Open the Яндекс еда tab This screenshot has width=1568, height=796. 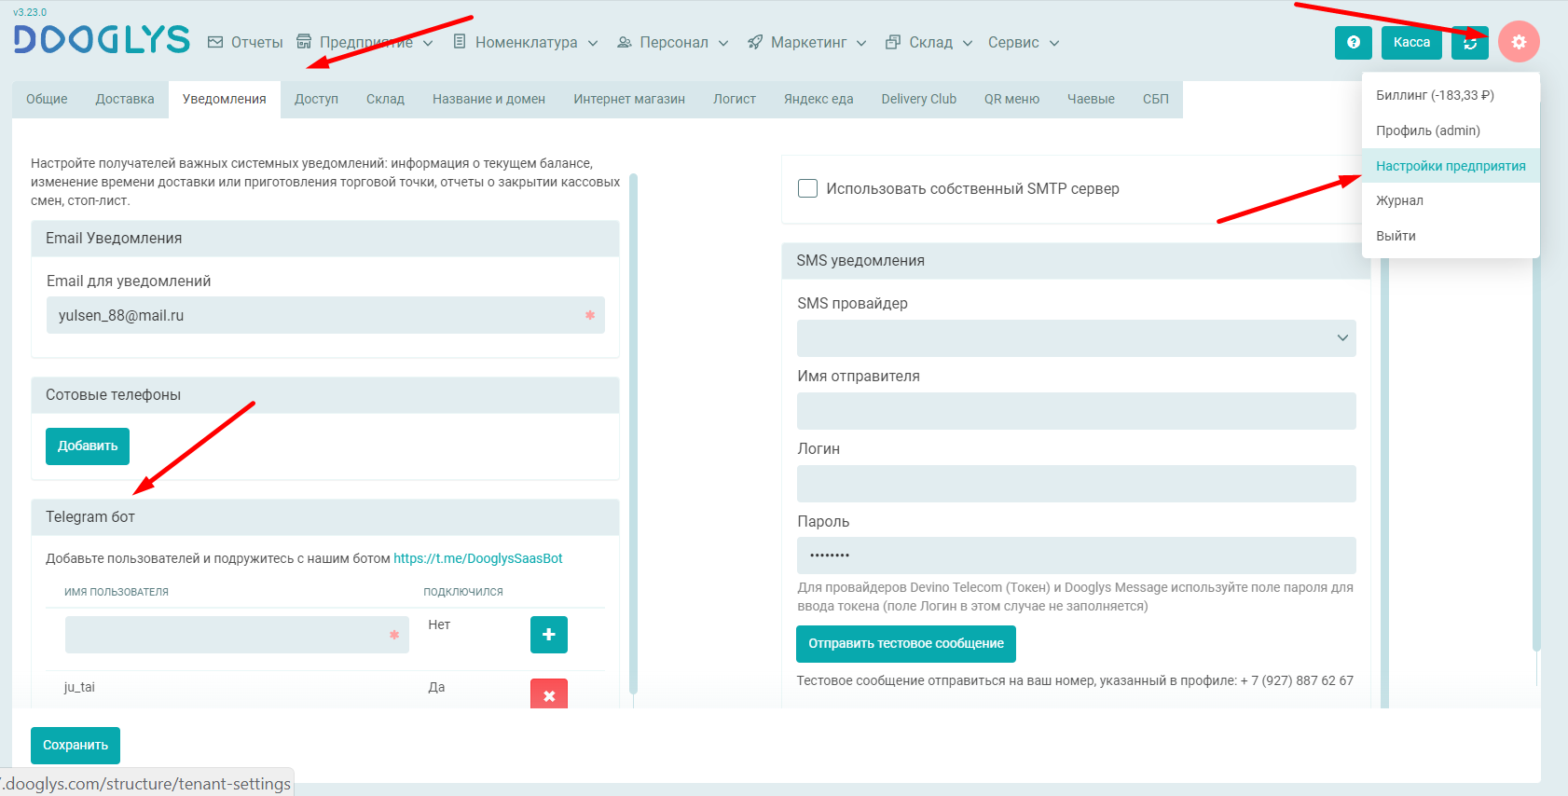818,99
